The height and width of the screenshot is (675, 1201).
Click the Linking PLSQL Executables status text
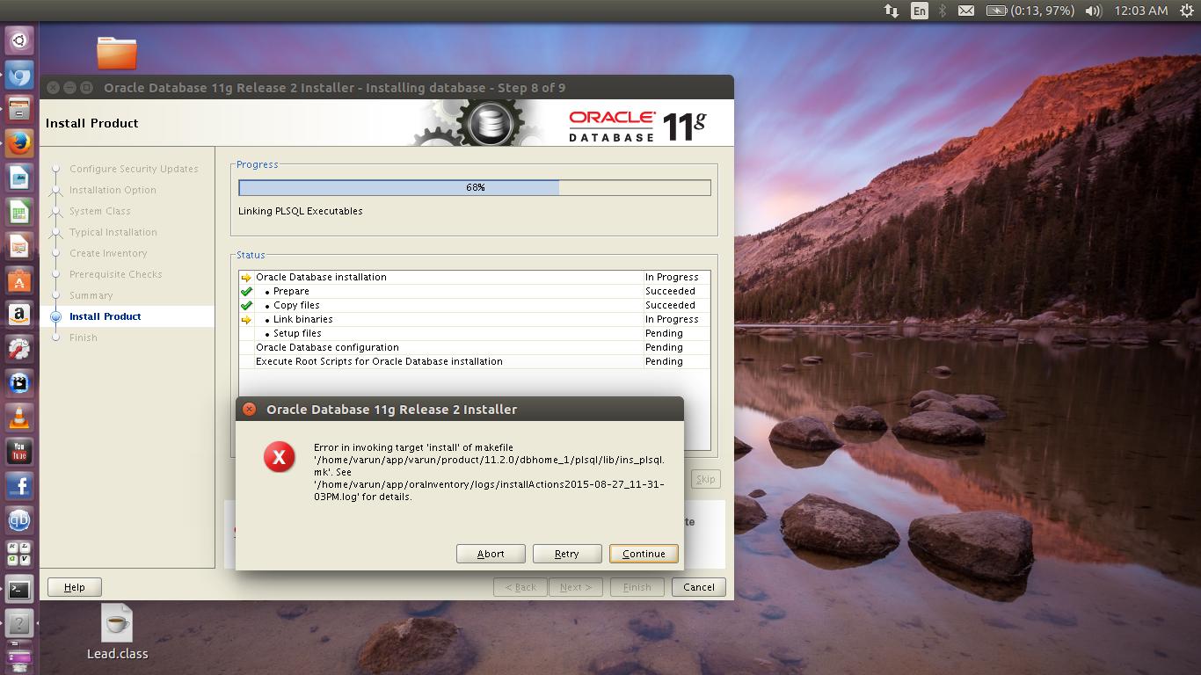coord(301,211)
